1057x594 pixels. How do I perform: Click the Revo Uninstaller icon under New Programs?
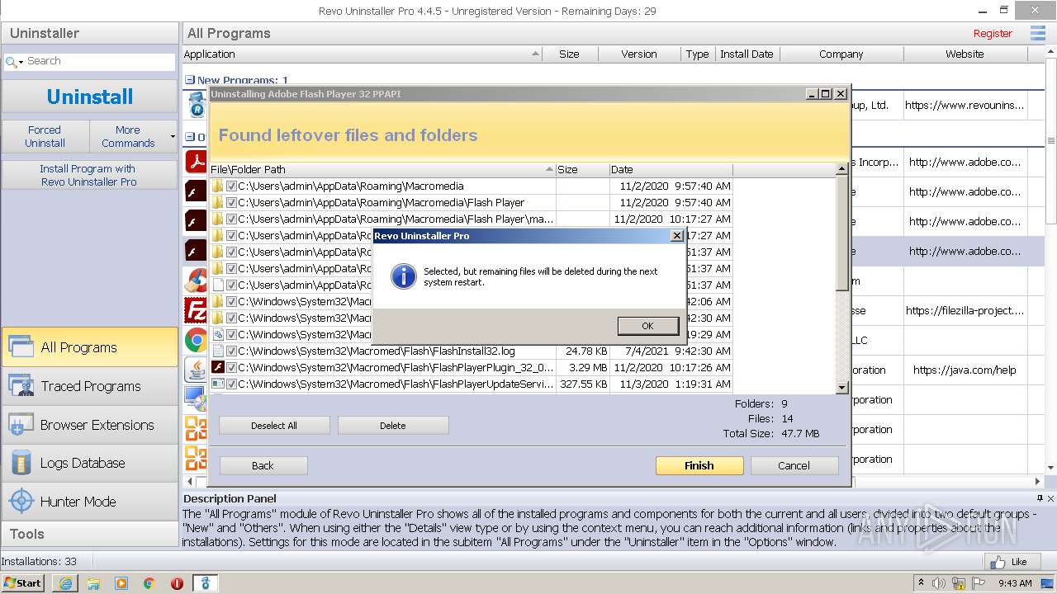pos(196,105)
